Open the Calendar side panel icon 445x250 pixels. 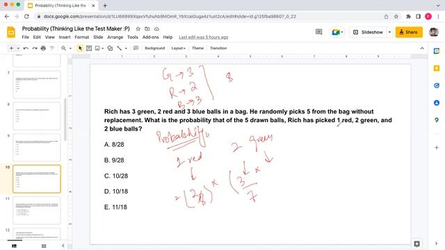(437, 51)
